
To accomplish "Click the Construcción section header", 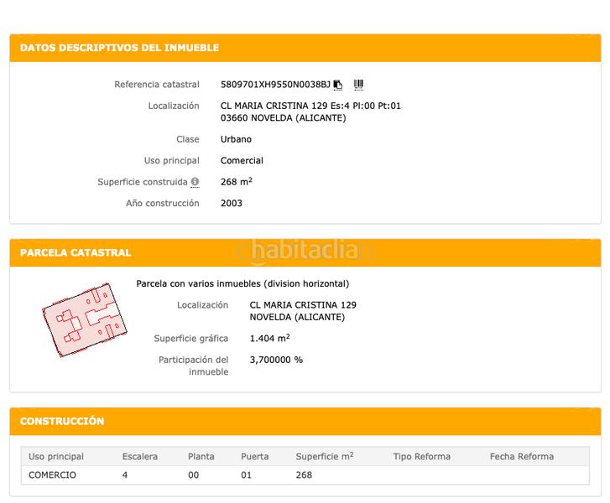I will pos(62,422).
